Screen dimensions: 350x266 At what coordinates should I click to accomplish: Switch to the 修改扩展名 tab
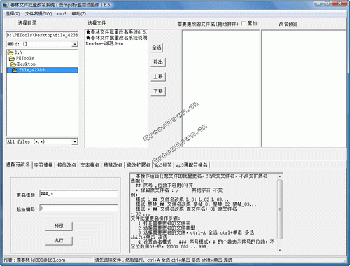pyautogui.click(x=139, y=165)
